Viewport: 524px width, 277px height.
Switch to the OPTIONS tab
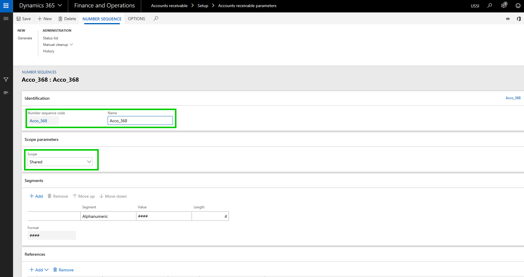(136, 19)
